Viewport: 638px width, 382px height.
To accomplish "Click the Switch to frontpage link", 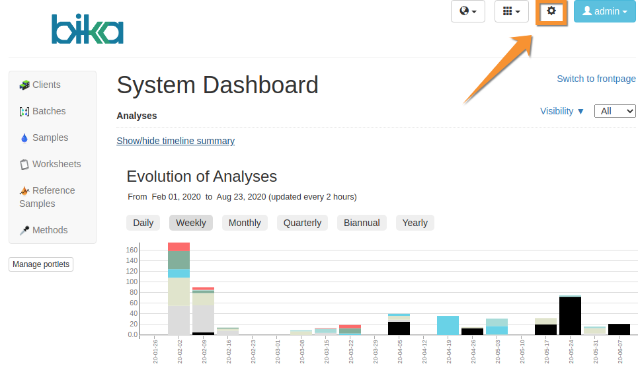I will click(x=596, y=79).
